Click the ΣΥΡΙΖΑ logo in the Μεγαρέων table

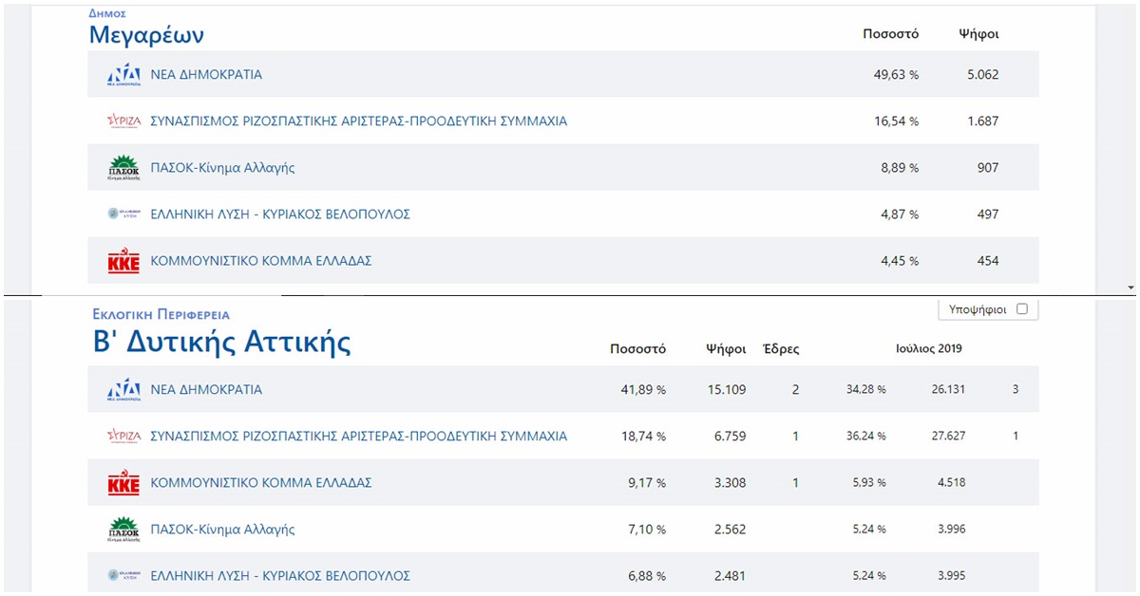(123, 121)
